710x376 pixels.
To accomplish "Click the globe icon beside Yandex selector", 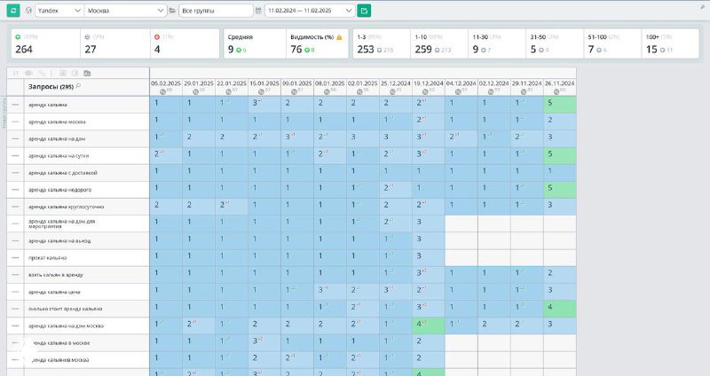I will (28, 11).
